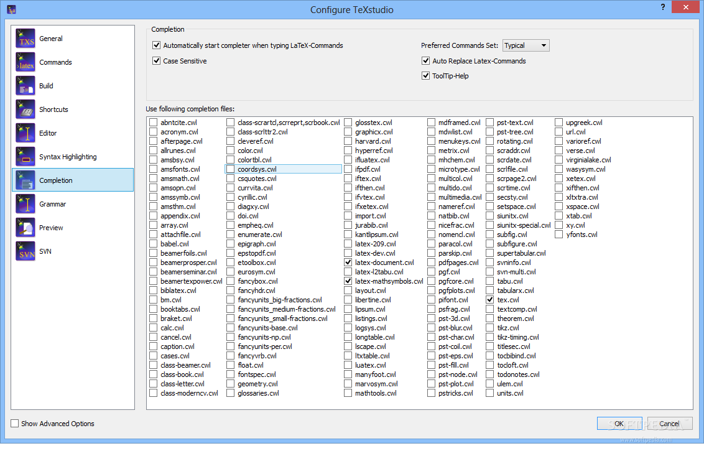Confirm settings with the OK button

(x=619, y=424)
